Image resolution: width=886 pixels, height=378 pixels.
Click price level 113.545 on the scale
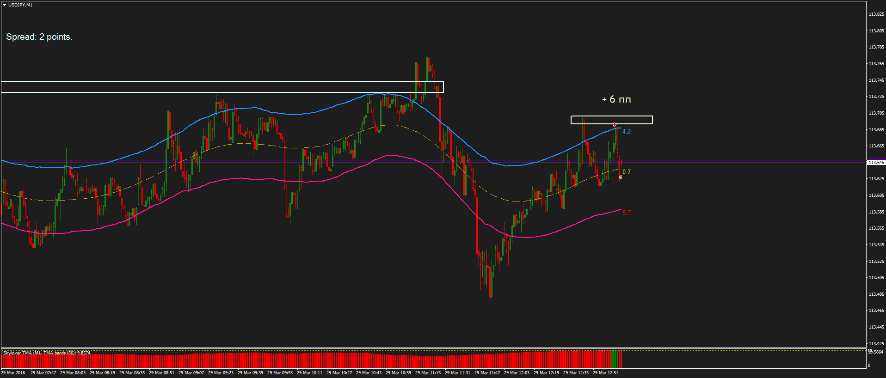tap(876, 245)
